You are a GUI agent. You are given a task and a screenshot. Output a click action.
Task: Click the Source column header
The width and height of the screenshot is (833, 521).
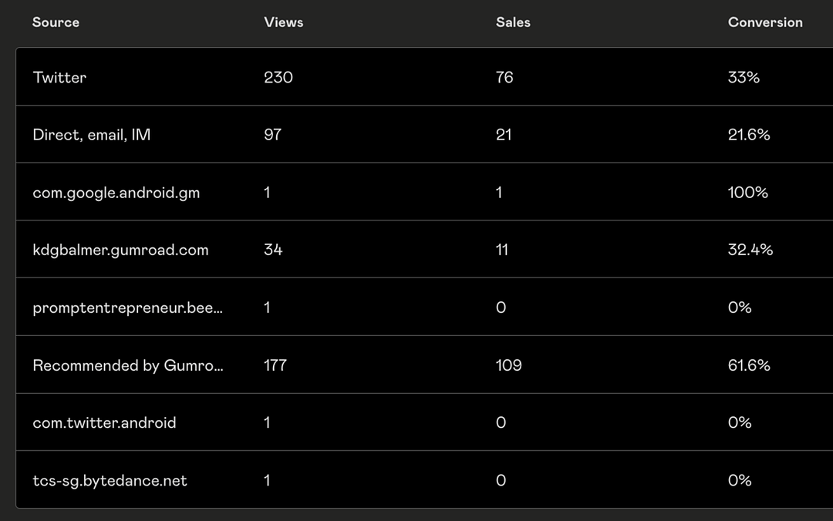pyautogui.click(x=56, y=22)
